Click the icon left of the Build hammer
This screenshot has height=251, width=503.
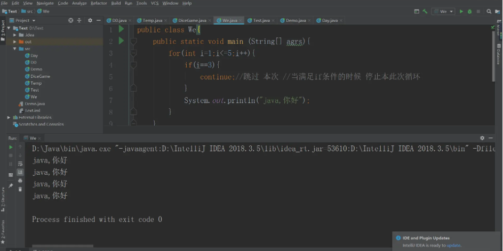[417, 12]
